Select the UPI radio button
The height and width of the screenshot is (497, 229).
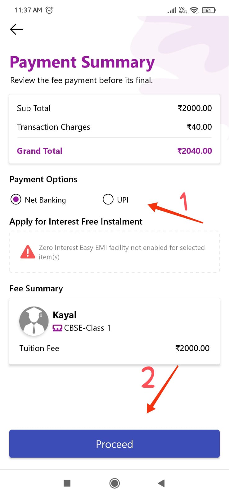click(108, 199)
